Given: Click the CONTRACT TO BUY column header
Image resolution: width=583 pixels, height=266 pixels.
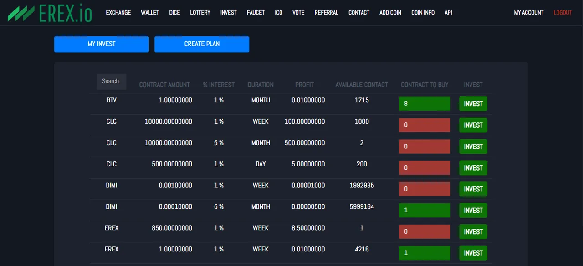Looking at the screenshot, I should coord(424,85).
